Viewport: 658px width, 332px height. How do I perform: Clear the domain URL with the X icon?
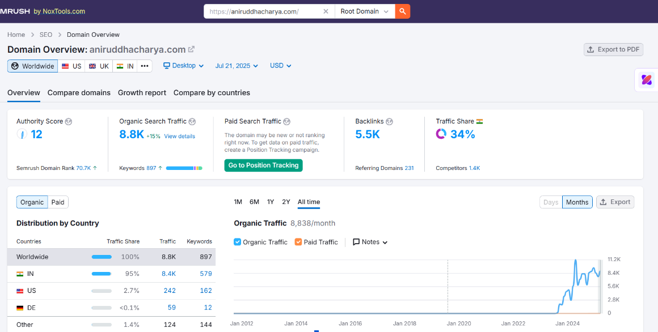coord(326,11)
